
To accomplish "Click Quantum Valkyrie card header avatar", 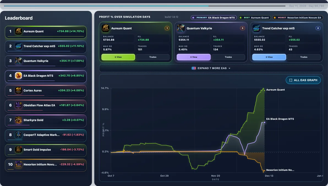I will (x=181, y=28).
